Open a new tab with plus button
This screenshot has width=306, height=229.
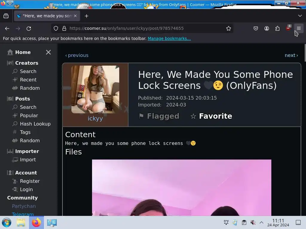click(x=86, y=16)
